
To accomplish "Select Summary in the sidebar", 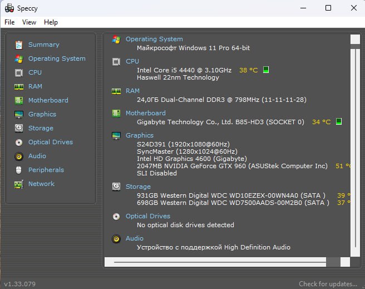I will click(44, 45).
